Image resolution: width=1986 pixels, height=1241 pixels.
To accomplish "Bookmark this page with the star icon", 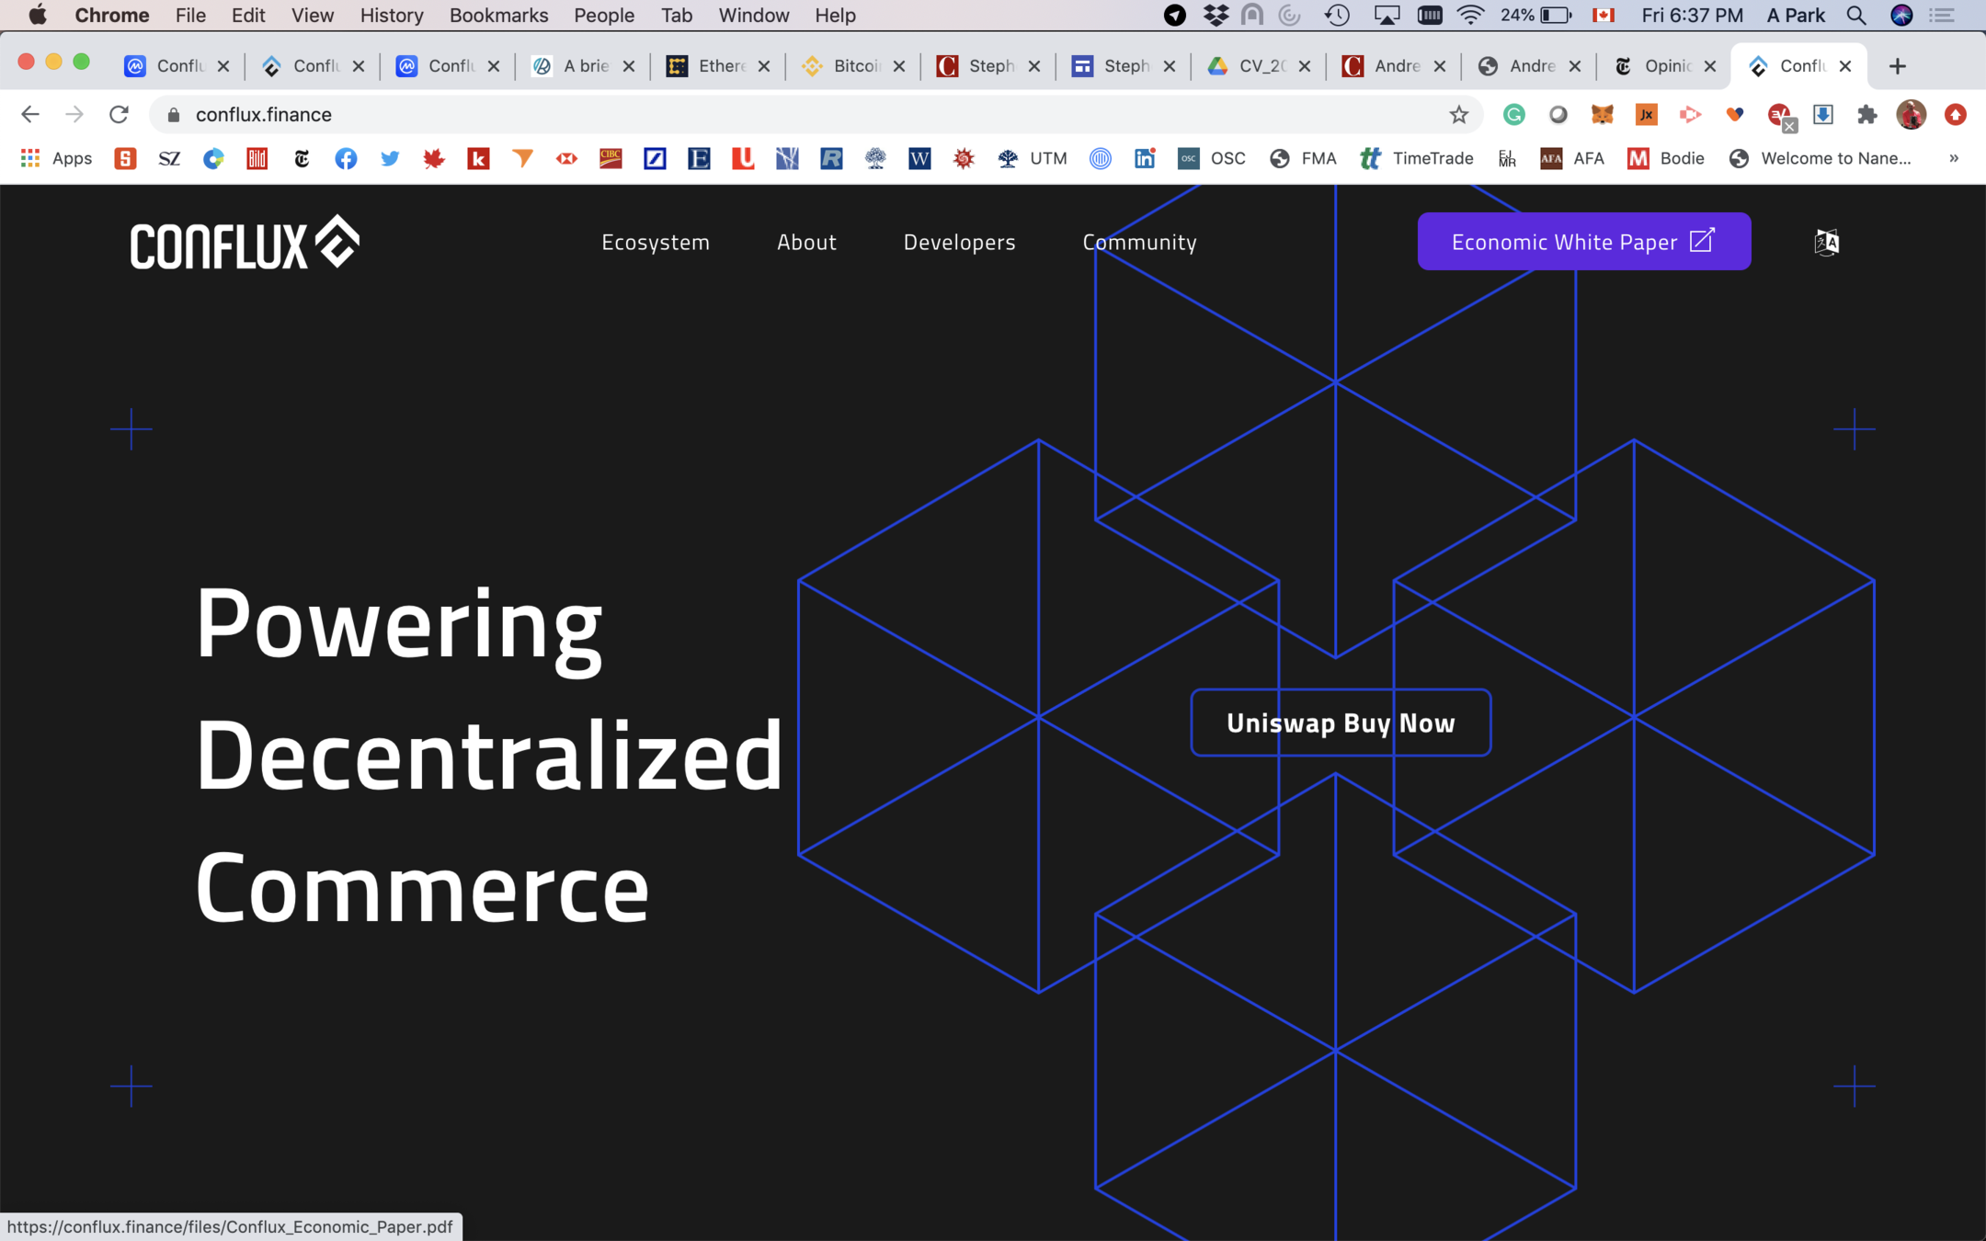I will [x=1458, y=115].
